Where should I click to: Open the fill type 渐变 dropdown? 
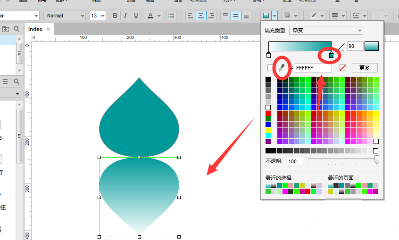(x=326, y=31)
